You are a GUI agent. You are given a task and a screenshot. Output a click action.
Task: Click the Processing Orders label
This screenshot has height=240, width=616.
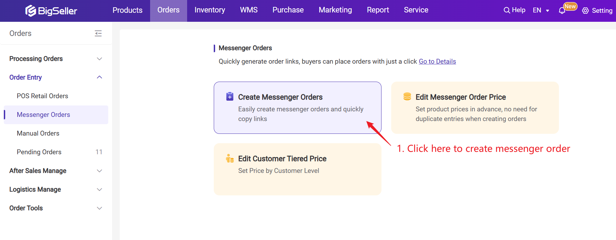(36, 59)
